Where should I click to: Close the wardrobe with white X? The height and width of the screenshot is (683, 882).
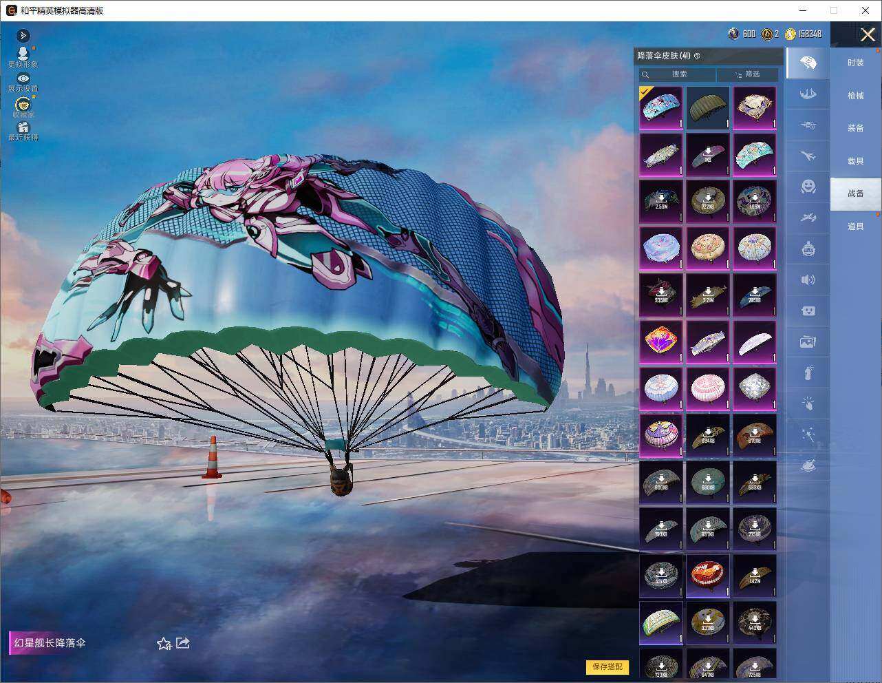click(x=868, y=34)
